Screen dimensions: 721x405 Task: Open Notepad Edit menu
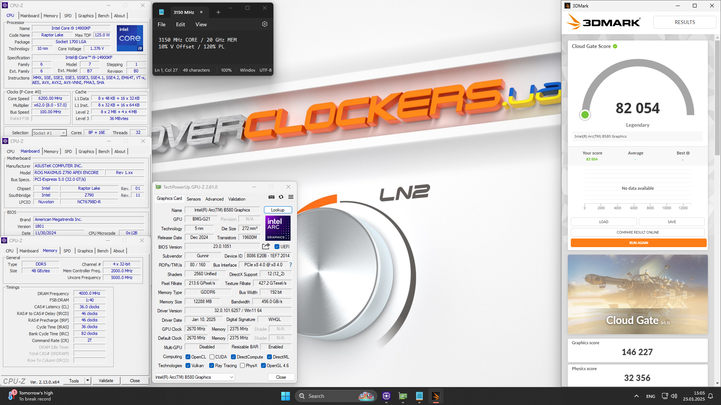click(x=181, y=24)
